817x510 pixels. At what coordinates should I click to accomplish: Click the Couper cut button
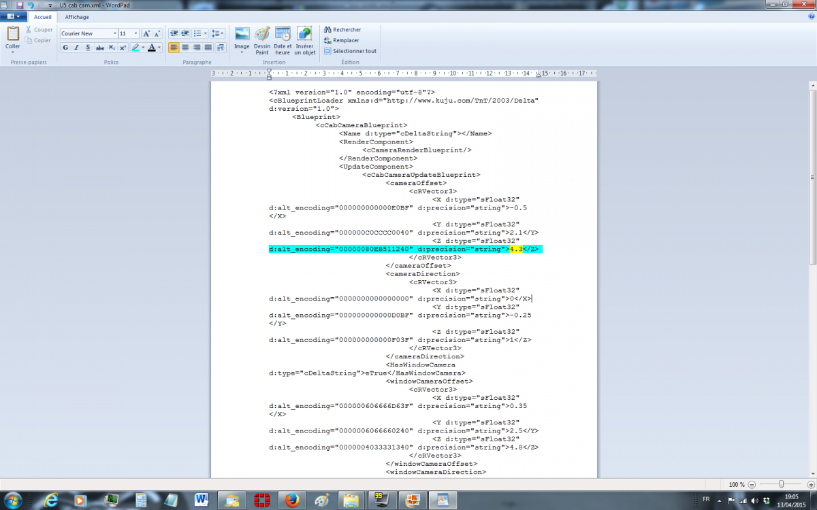[39, 30]
